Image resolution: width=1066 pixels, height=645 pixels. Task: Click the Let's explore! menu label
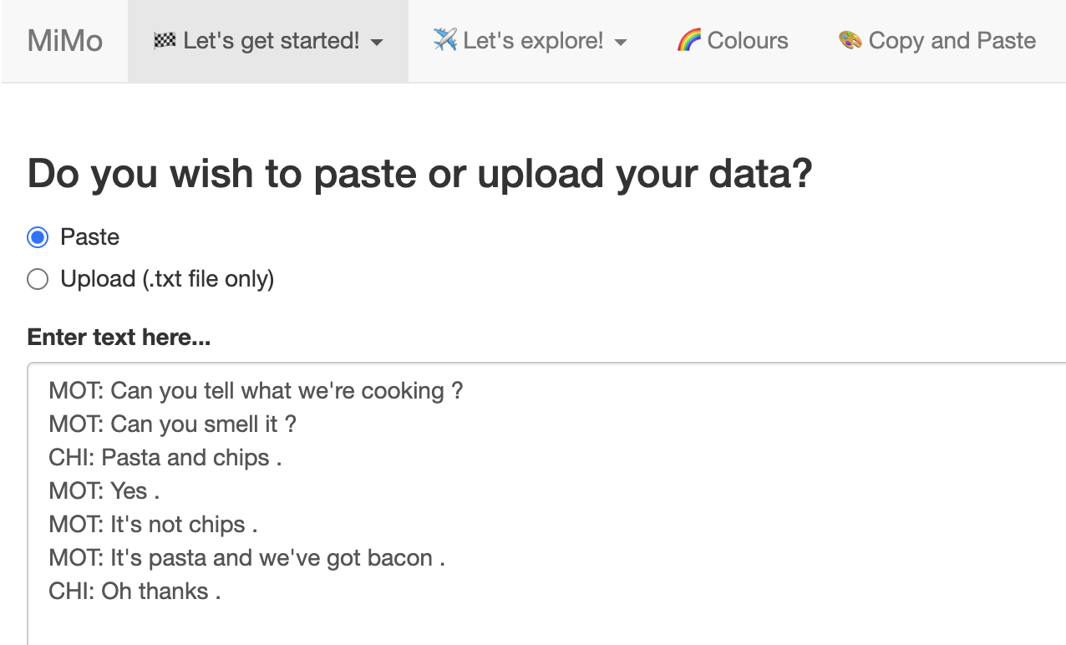(533, 40)
